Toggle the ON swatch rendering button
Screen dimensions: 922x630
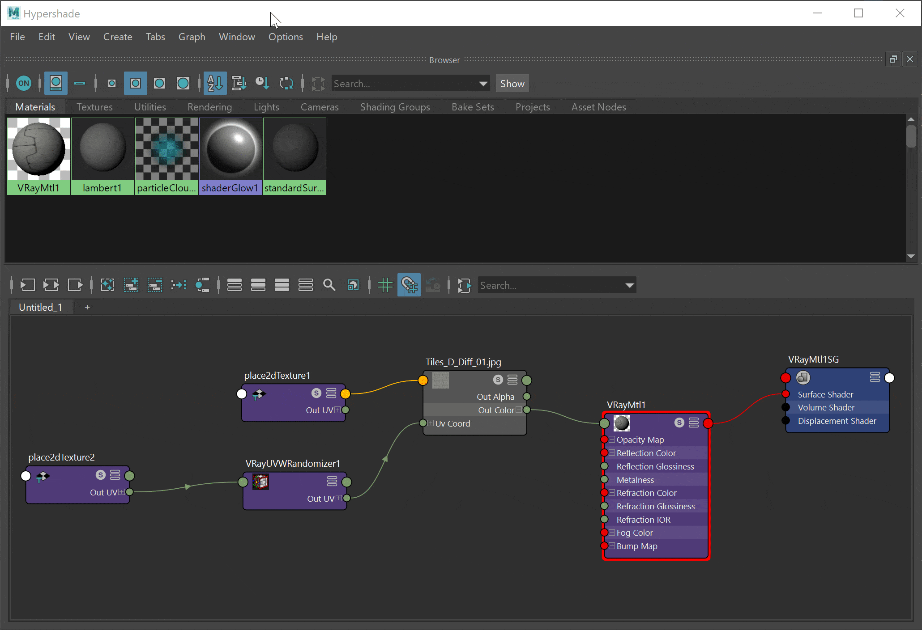point(24,83)
